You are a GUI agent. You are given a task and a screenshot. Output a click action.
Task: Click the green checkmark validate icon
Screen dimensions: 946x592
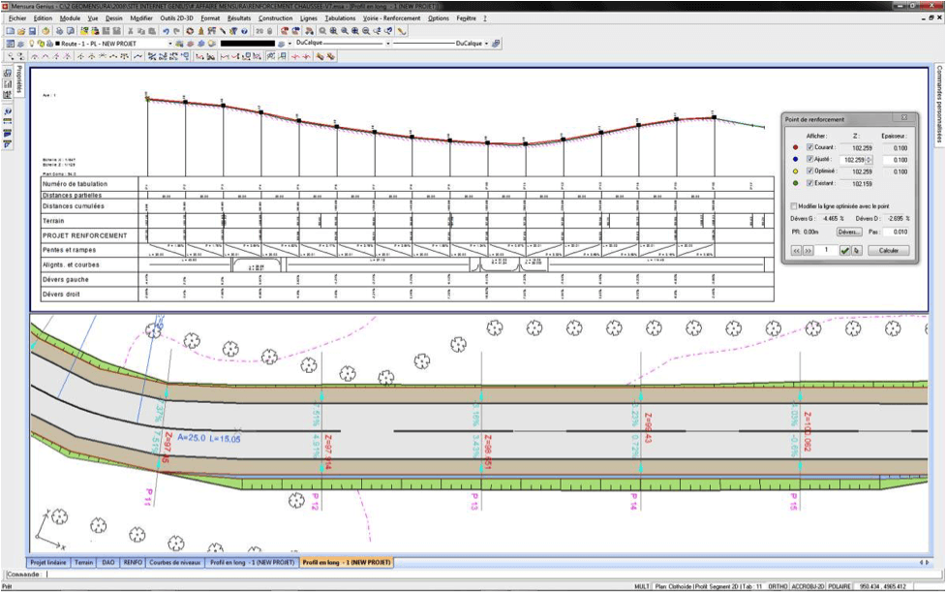click(844, 250)
